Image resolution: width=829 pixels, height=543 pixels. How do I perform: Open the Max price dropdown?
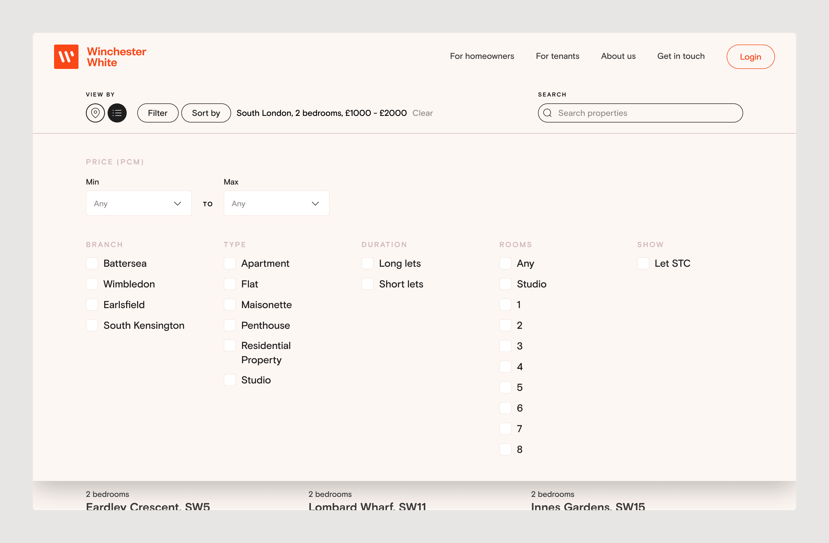pyautogui.click(x=276, y=203)
